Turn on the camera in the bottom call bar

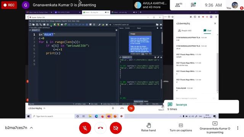[x=116, y=128]
